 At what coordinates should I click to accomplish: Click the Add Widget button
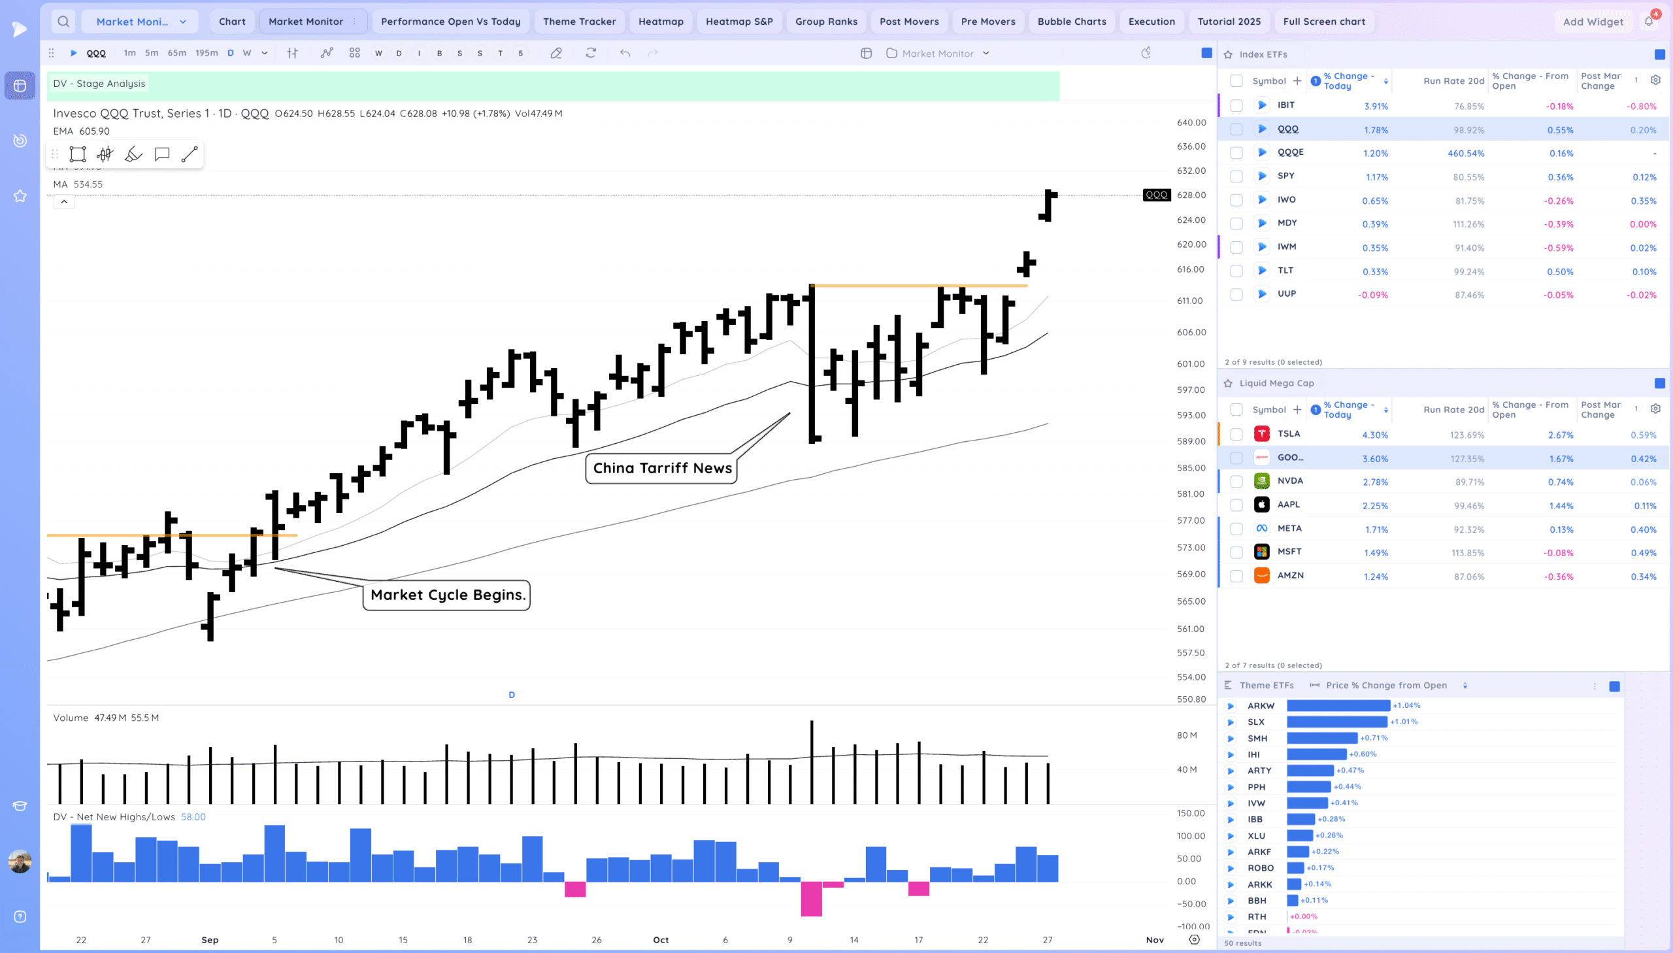1593,22
